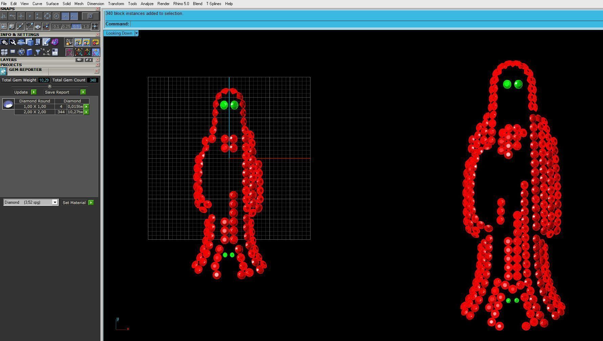Screen dimensions: 603x341
Task: Click the 3D cube object snap icon
Action: click(x=12, y=26)
